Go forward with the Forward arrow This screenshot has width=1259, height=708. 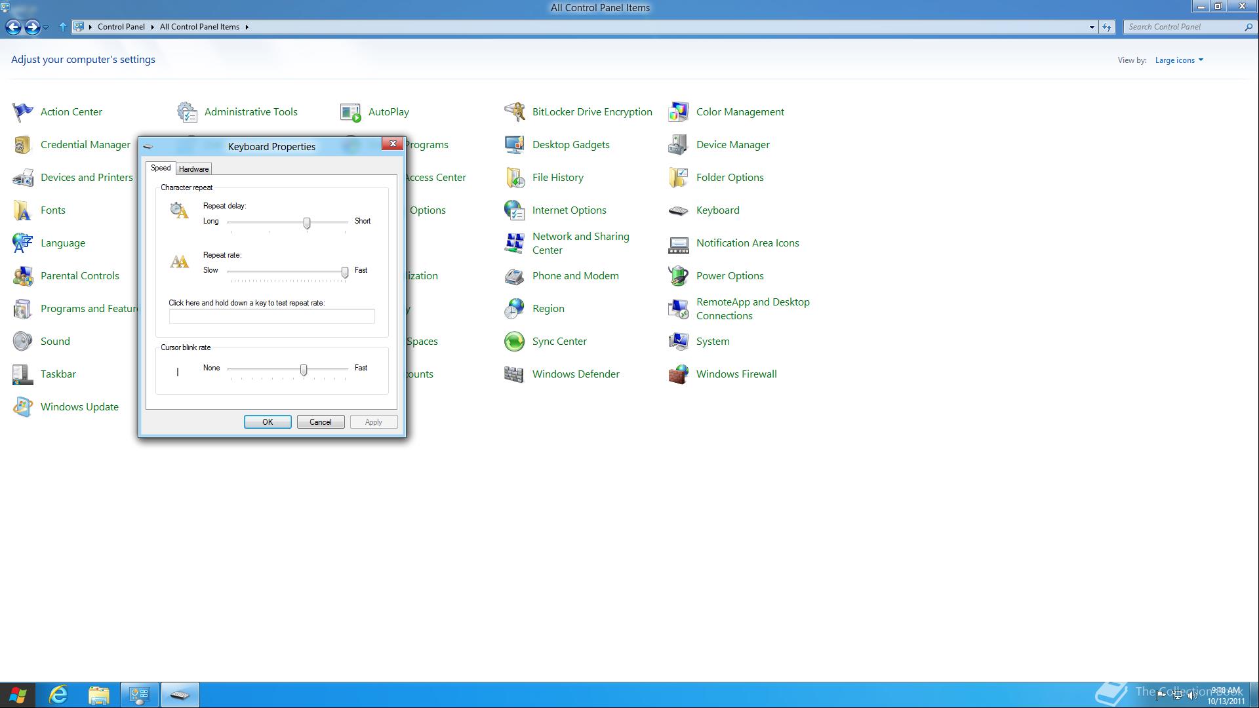(x=32, y=27)
